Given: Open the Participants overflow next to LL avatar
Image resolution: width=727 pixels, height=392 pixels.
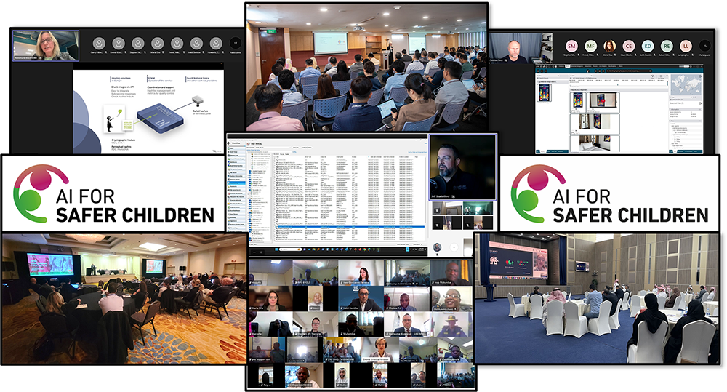Looking at the screenshot, I should [704, 45].
